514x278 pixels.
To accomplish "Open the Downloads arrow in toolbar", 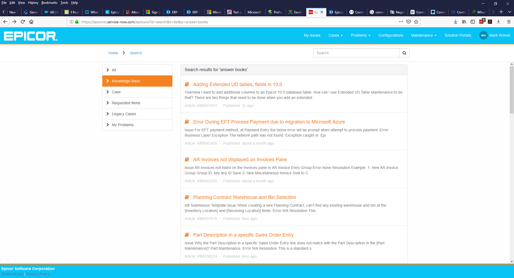I will pyautogui.click(x=456, y=22).
